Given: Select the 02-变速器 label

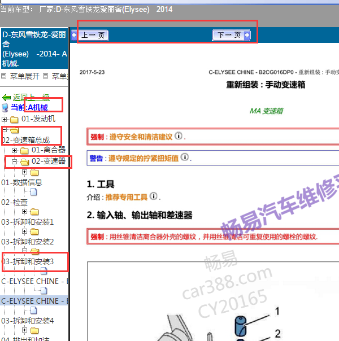Looking at the screenshot, I should (x=49, y=161).
